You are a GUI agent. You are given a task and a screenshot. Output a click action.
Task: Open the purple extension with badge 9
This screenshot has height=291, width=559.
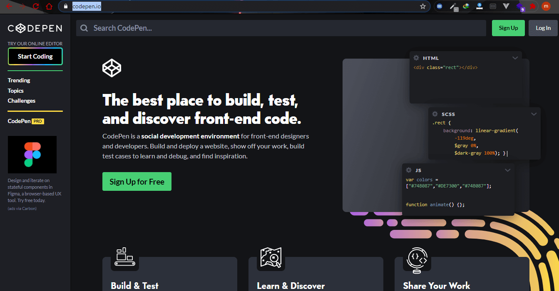(x=520, y=7)
